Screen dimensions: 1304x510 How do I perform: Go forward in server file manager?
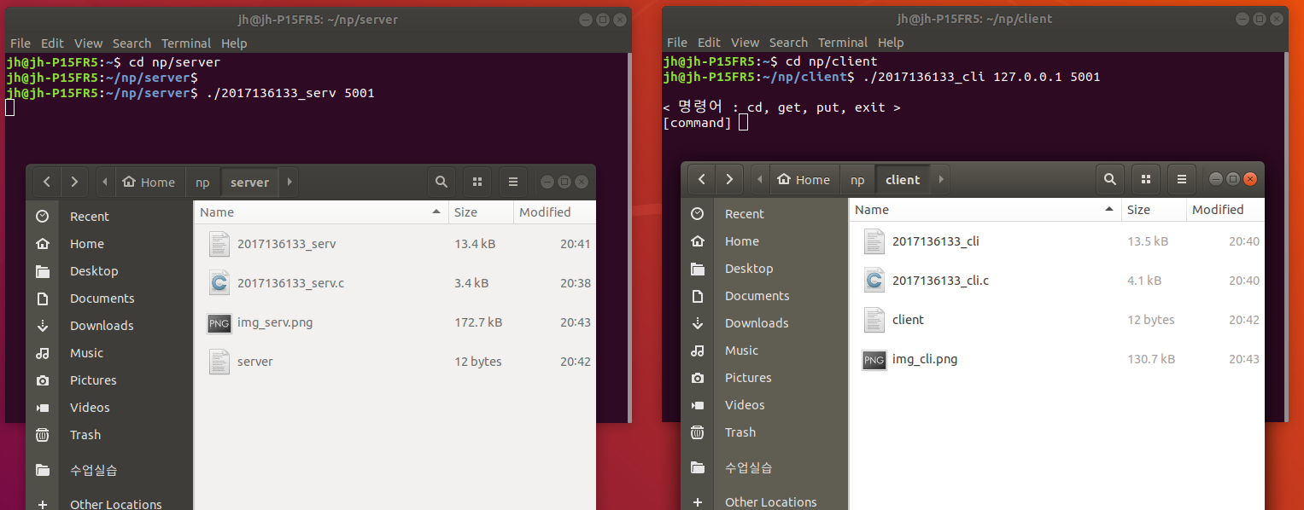point(74,182)
